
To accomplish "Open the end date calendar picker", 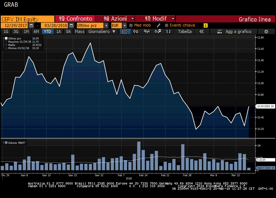I will [71, 25].
